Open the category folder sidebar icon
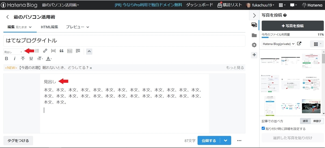This screenshot has width=325, height=148. [254, 35]
